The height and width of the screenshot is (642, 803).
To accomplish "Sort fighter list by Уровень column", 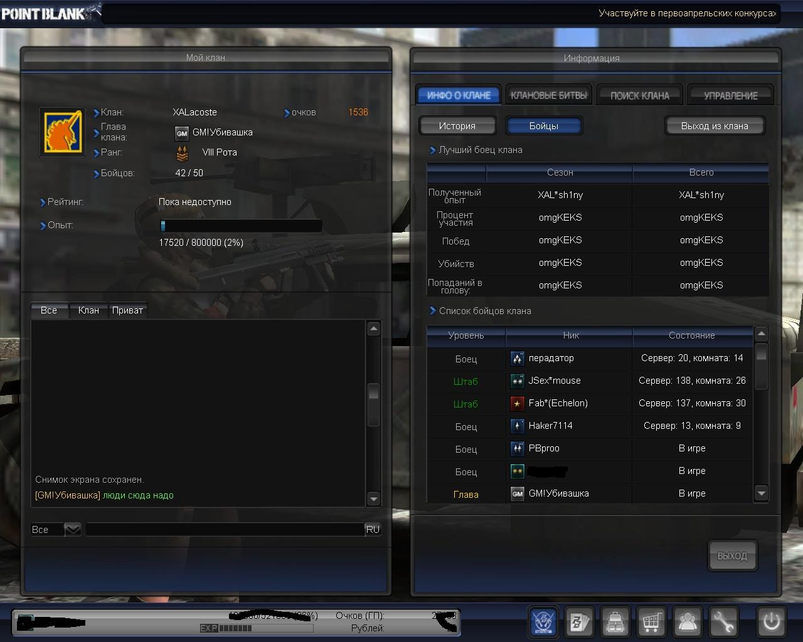I will pyautogui.click(x=466, y=335).
